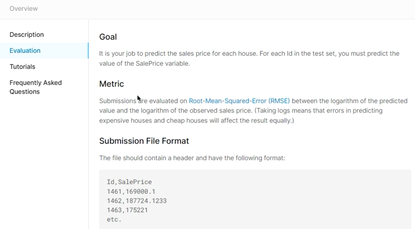Screen dimensions: 415x229
Task: Click the Metric heading
Action: tap(112, 84)
